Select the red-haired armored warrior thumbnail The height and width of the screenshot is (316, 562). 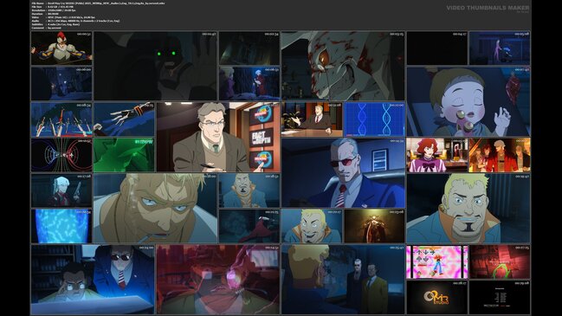click(x=61, y=48)
